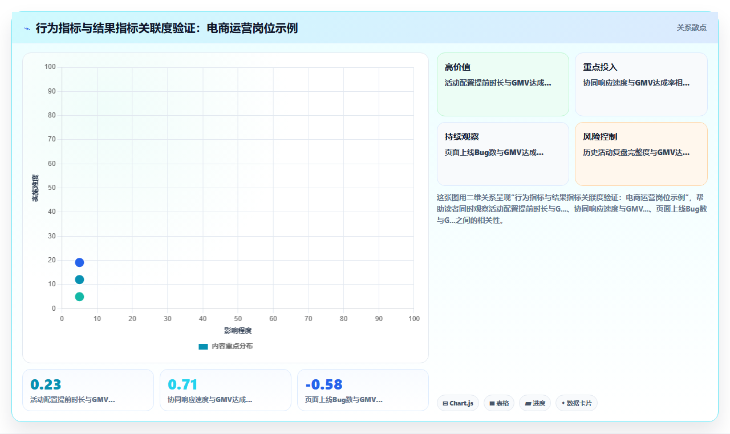
Task: Click the y-axis tick label 100
Action: click(50, 67)
